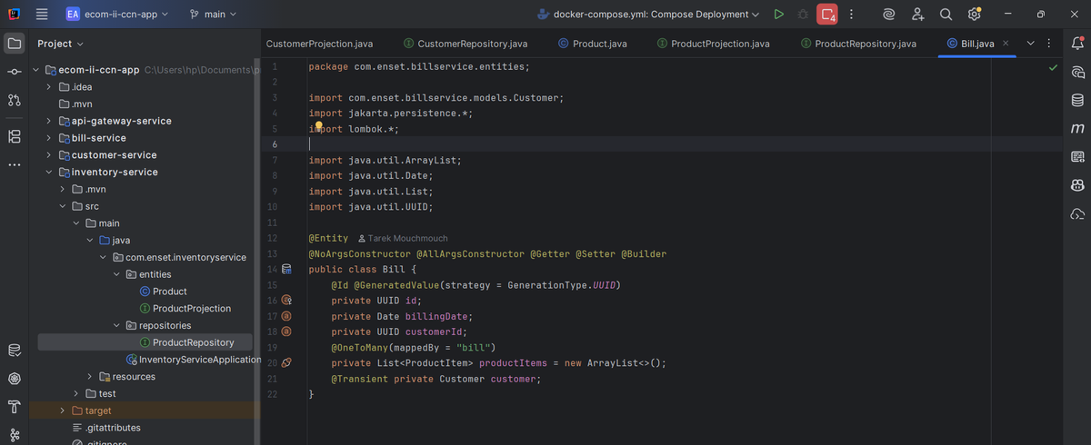Viewport: 1091px width, 445px height.
Task: Click the green inspection checkmark in editor
Action: click(x=1053, y=67)
